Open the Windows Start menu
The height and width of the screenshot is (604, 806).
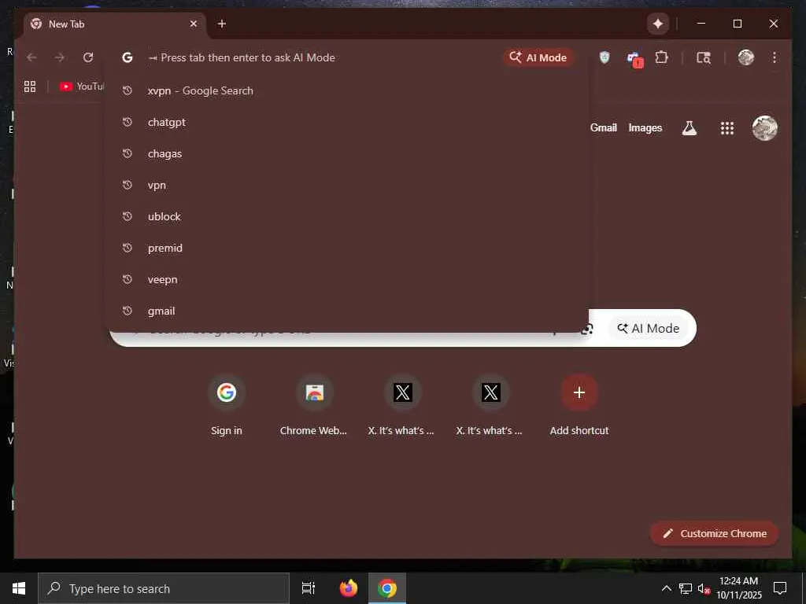(19, 588)
